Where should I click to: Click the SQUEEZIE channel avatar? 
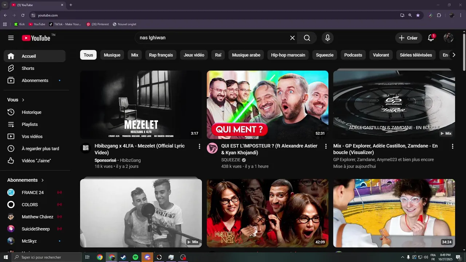[212, 148]
